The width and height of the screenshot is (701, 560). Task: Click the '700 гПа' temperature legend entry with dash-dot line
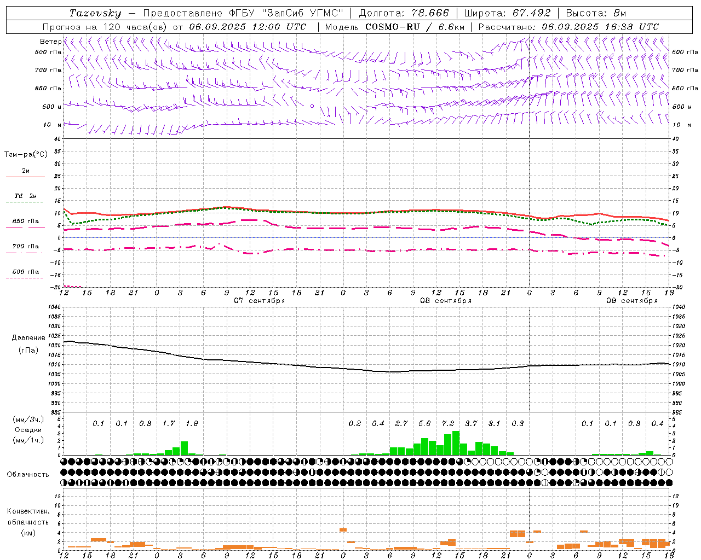tap(25, 246)
